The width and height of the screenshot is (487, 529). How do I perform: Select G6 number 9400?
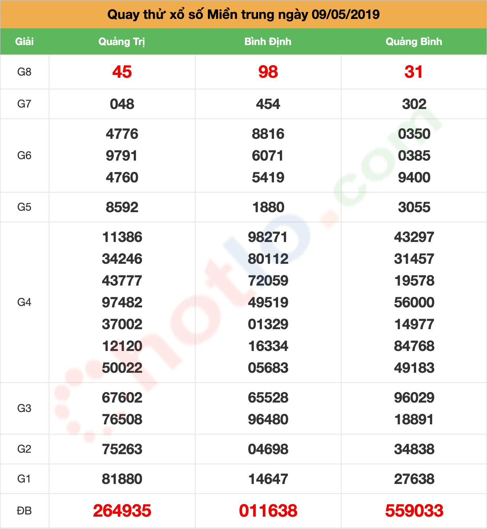point(414,178)
